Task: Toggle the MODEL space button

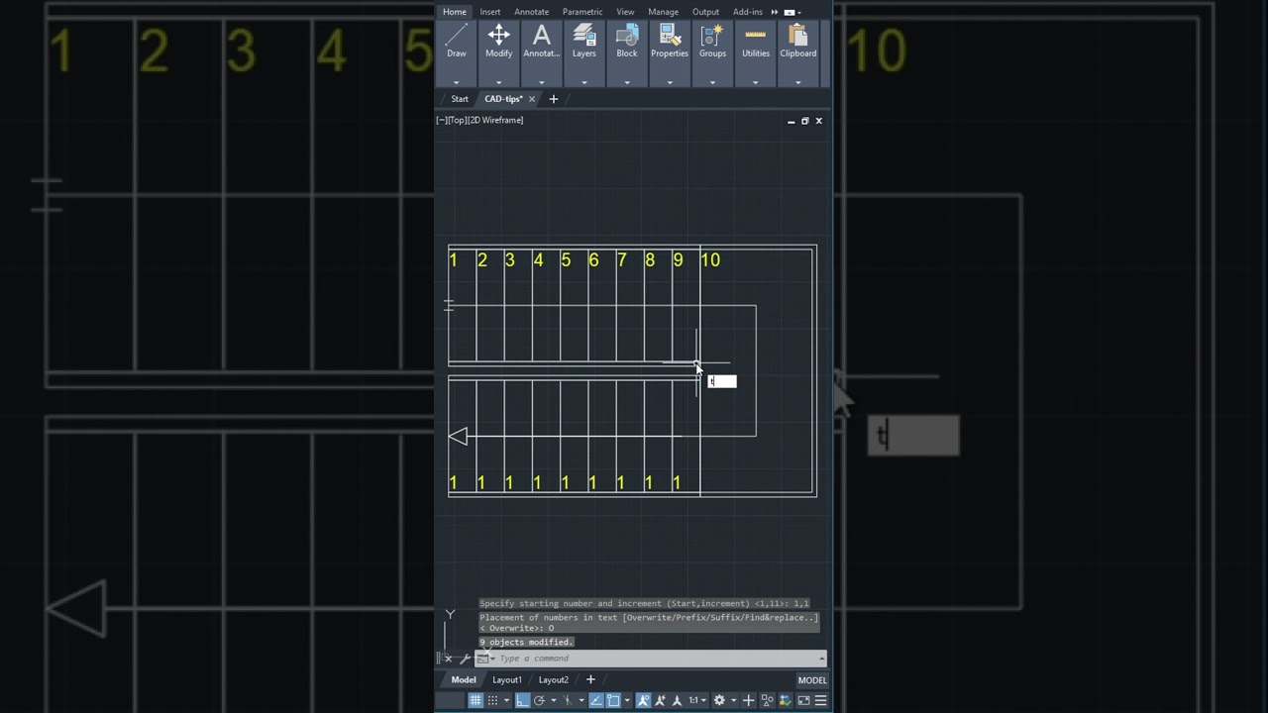Action: click(812, 680)
